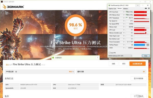Click the 3DMark title bar app icon

pos(2,2)
